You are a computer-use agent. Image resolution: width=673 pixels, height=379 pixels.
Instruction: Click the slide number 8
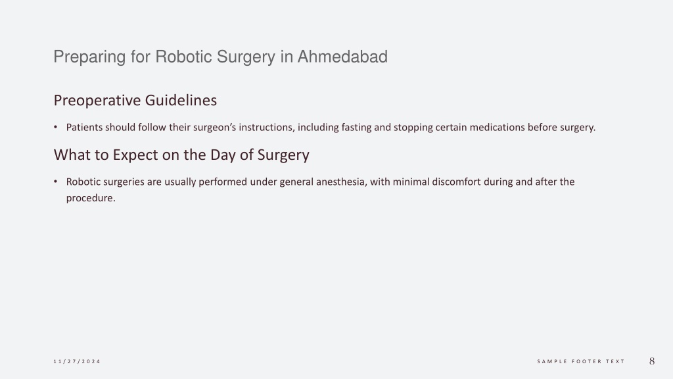[652, 361]
